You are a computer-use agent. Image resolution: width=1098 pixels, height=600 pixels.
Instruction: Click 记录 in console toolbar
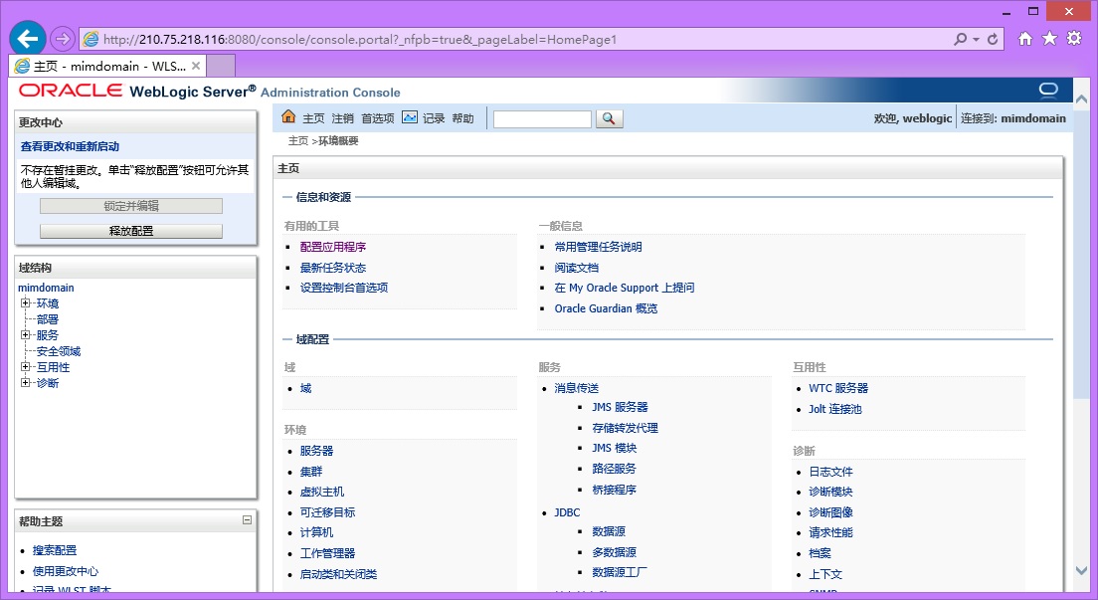pyautogui.click(x=434, y=118)
